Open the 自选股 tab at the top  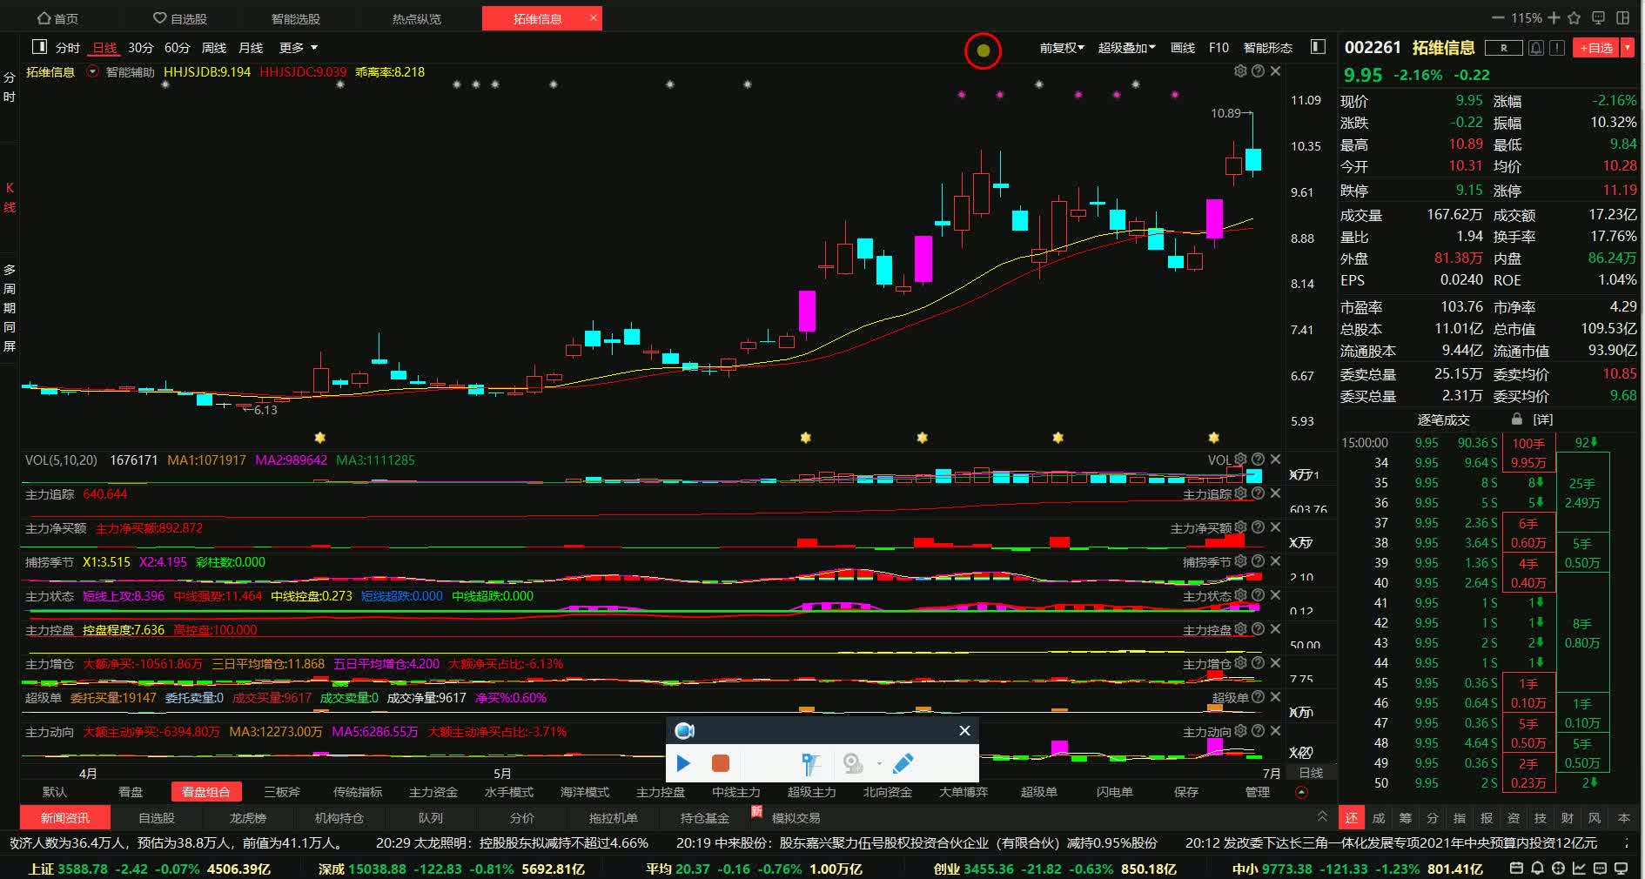pos(180,18)
